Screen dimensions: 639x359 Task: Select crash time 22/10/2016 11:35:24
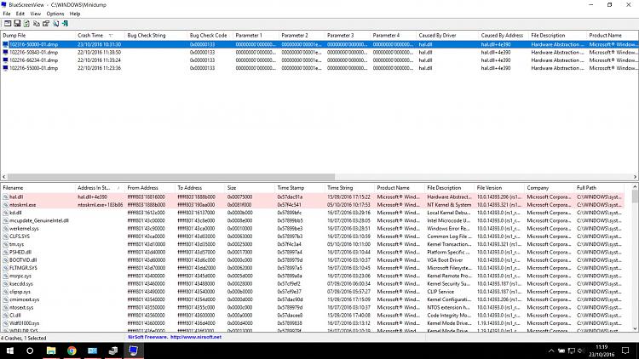[99, 60]
